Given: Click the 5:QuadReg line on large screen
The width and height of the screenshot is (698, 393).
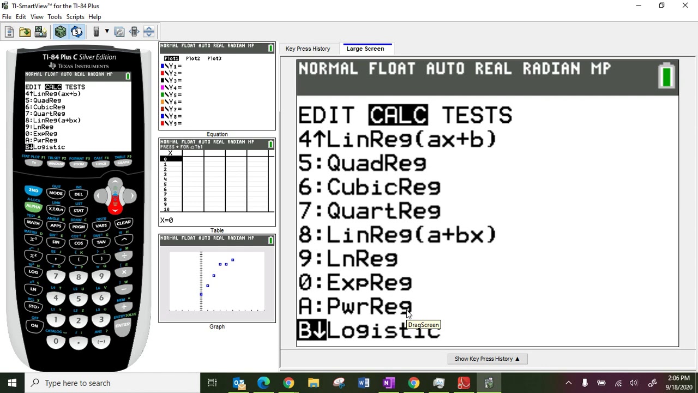Looking at the screenshot, I should [362, 163].
